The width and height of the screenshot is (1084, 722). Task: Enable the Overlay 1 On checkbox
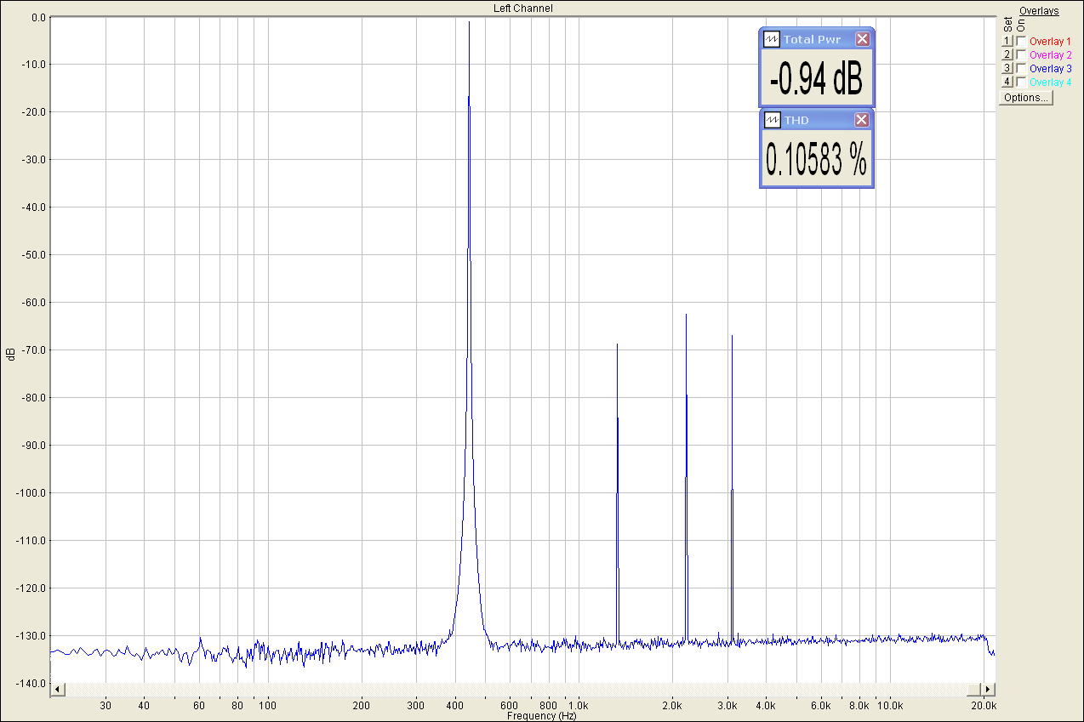(1021, 41)
